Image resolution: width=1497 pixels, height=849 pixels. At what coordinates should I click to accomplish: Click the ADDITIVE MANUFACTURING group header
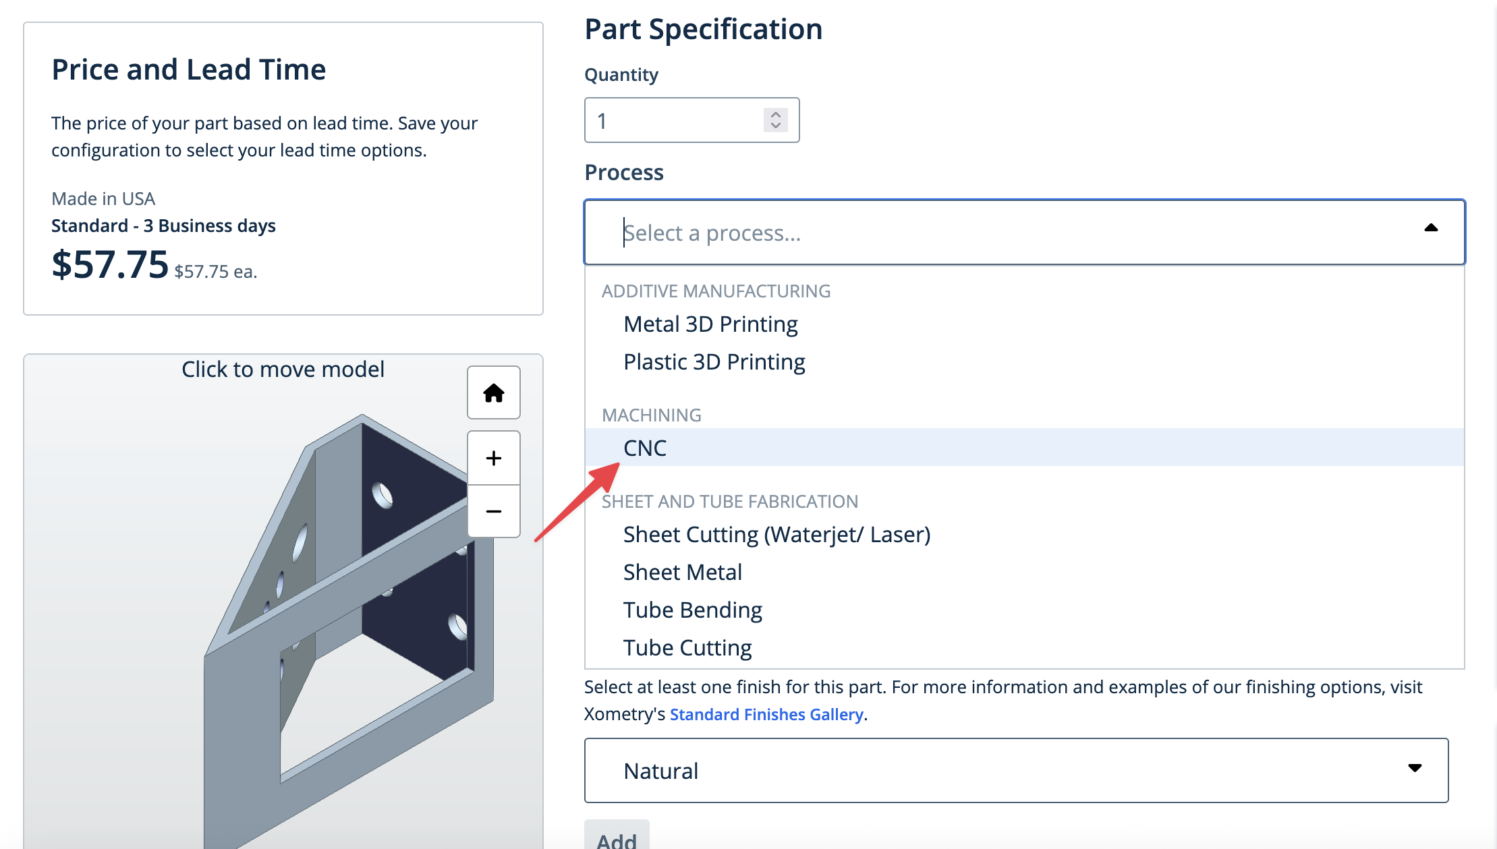pyautogui.click(x=716, y=291)
